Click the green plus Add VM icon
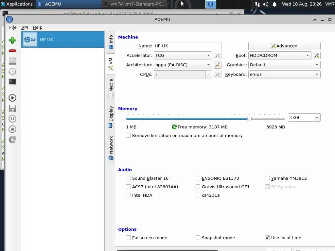The width and height of the screenshot is (335, 251). 12,40
